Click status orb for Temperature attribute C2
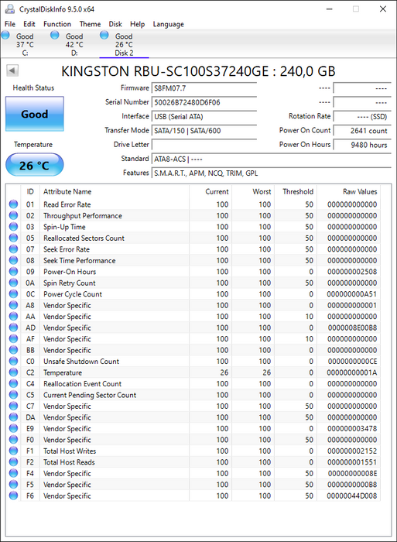 tap(13, 372)
